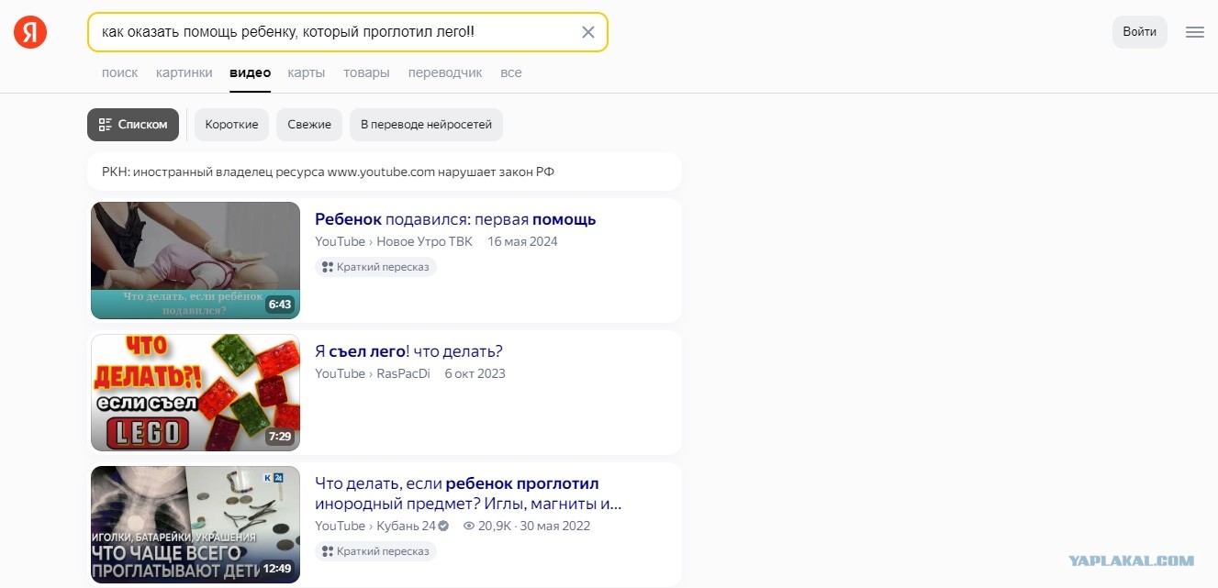Click Краткий пересказ icon under first video

pos(328,267)
